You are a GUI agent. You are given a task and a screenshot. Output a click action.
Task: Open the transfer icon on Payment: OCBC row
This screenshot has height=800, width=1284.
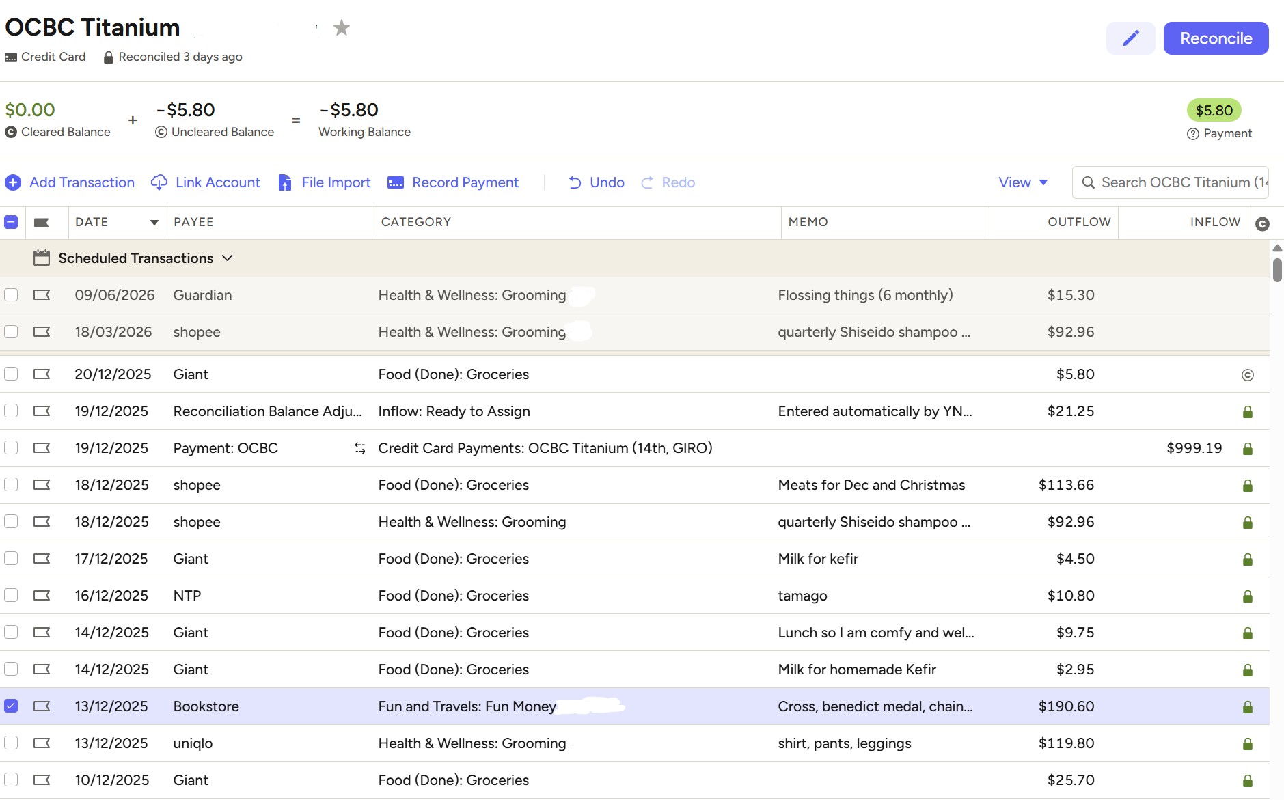pos(360,448)
